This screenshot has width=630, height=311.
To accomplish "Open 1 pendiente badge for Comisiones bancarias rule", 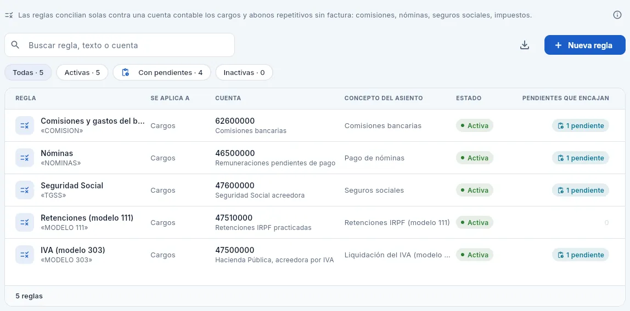I will (581, 125).
